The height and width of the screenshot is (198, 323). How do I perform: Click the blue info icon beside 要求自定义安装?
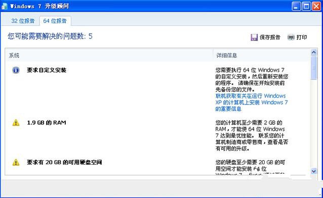click(x=16, y=70)
